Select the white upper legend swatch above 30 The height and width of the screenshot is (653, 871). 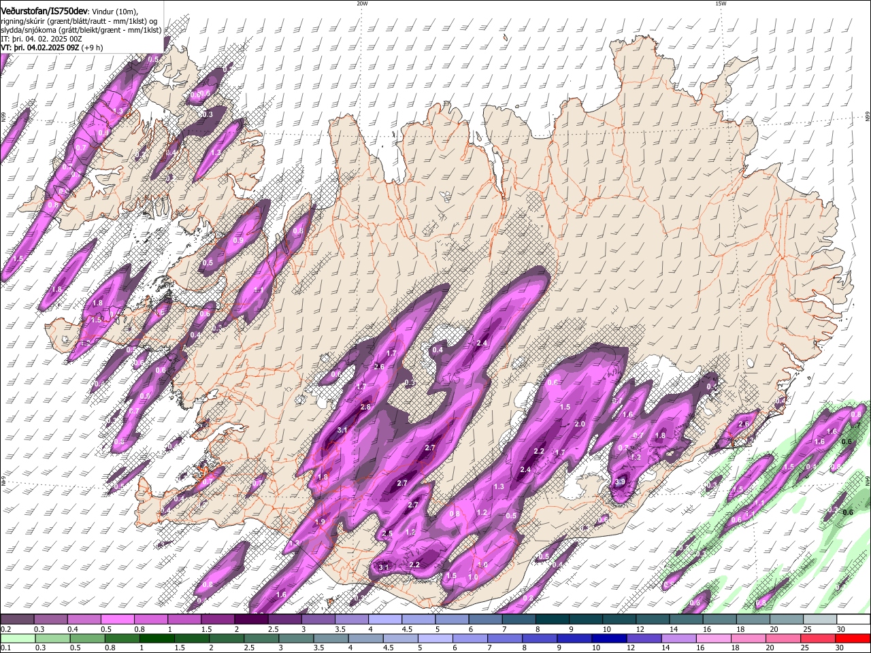coord(854,619)
